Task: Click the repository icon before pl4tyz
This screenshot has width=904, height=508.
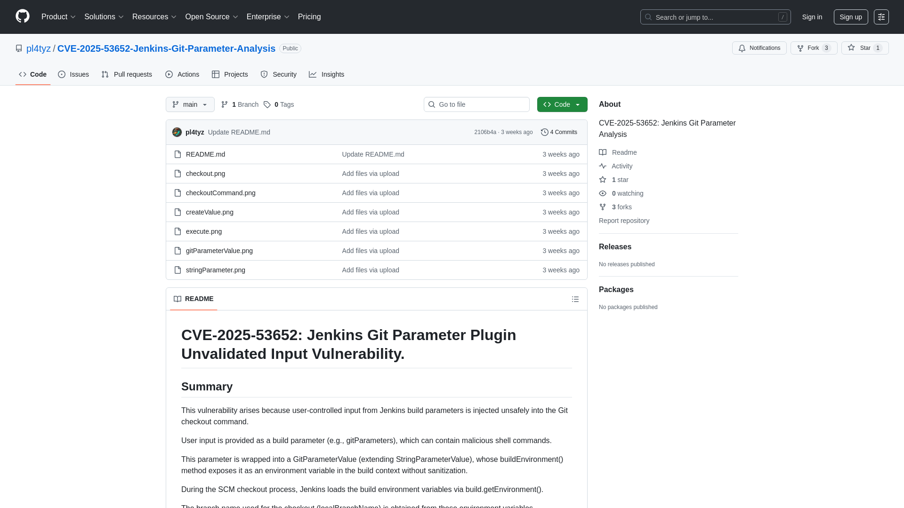Action: click(x=19, y=48)
